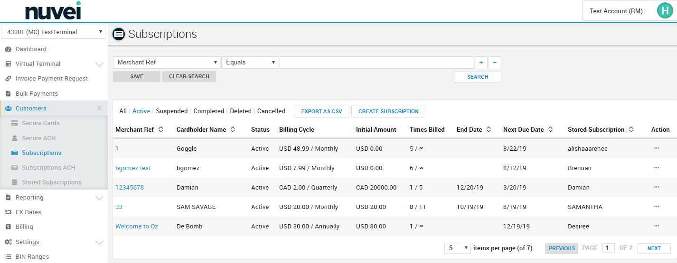Click the plus icon to add search filter
The image size is (677, 263).
[481, 63]
